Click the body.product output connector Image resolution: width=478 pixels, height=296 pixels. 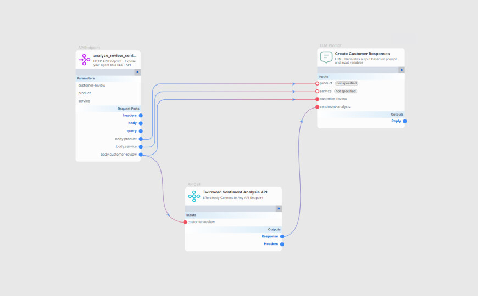[x=141, y=139]
